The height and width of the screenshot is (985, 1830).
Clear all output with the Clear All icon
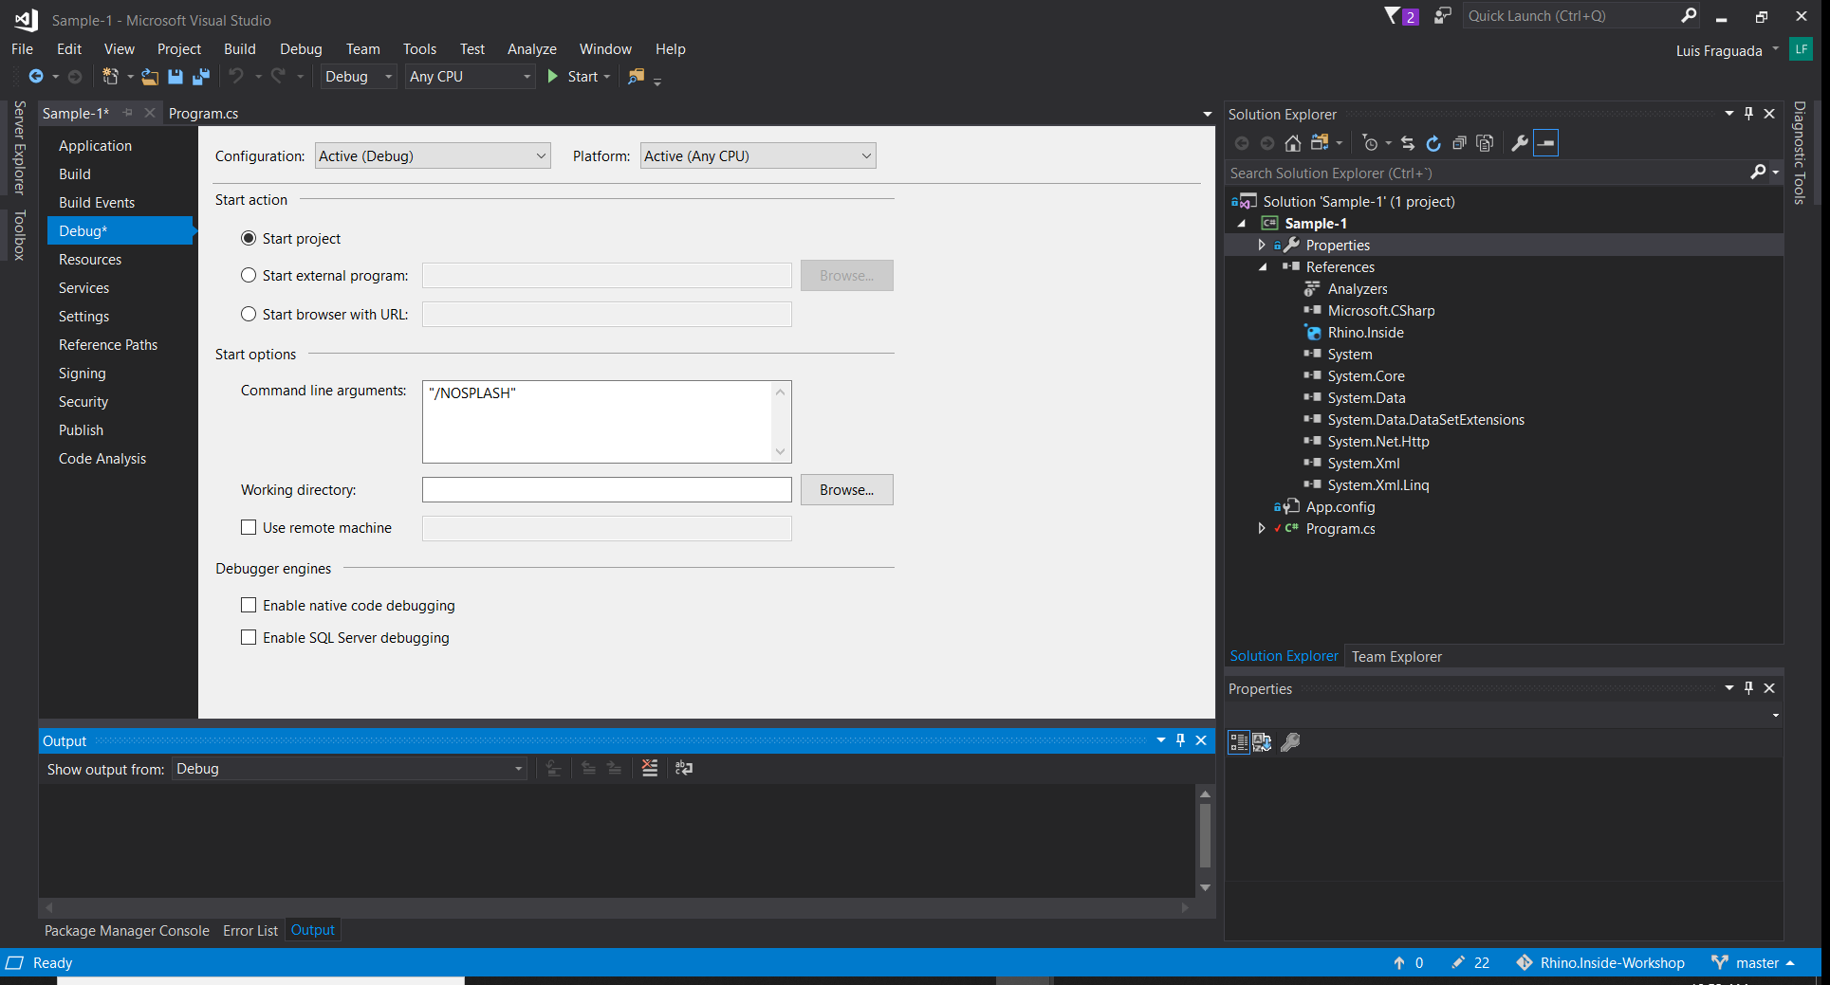tap(650, 768)
